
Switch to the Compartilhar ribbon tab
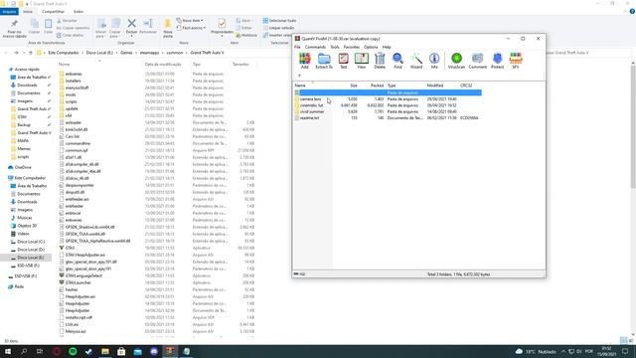coord(53,12)
